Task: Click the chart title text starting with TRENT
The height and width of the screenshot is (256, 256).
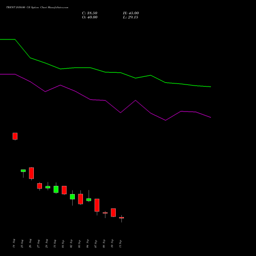Action: (x=37, y=7)
